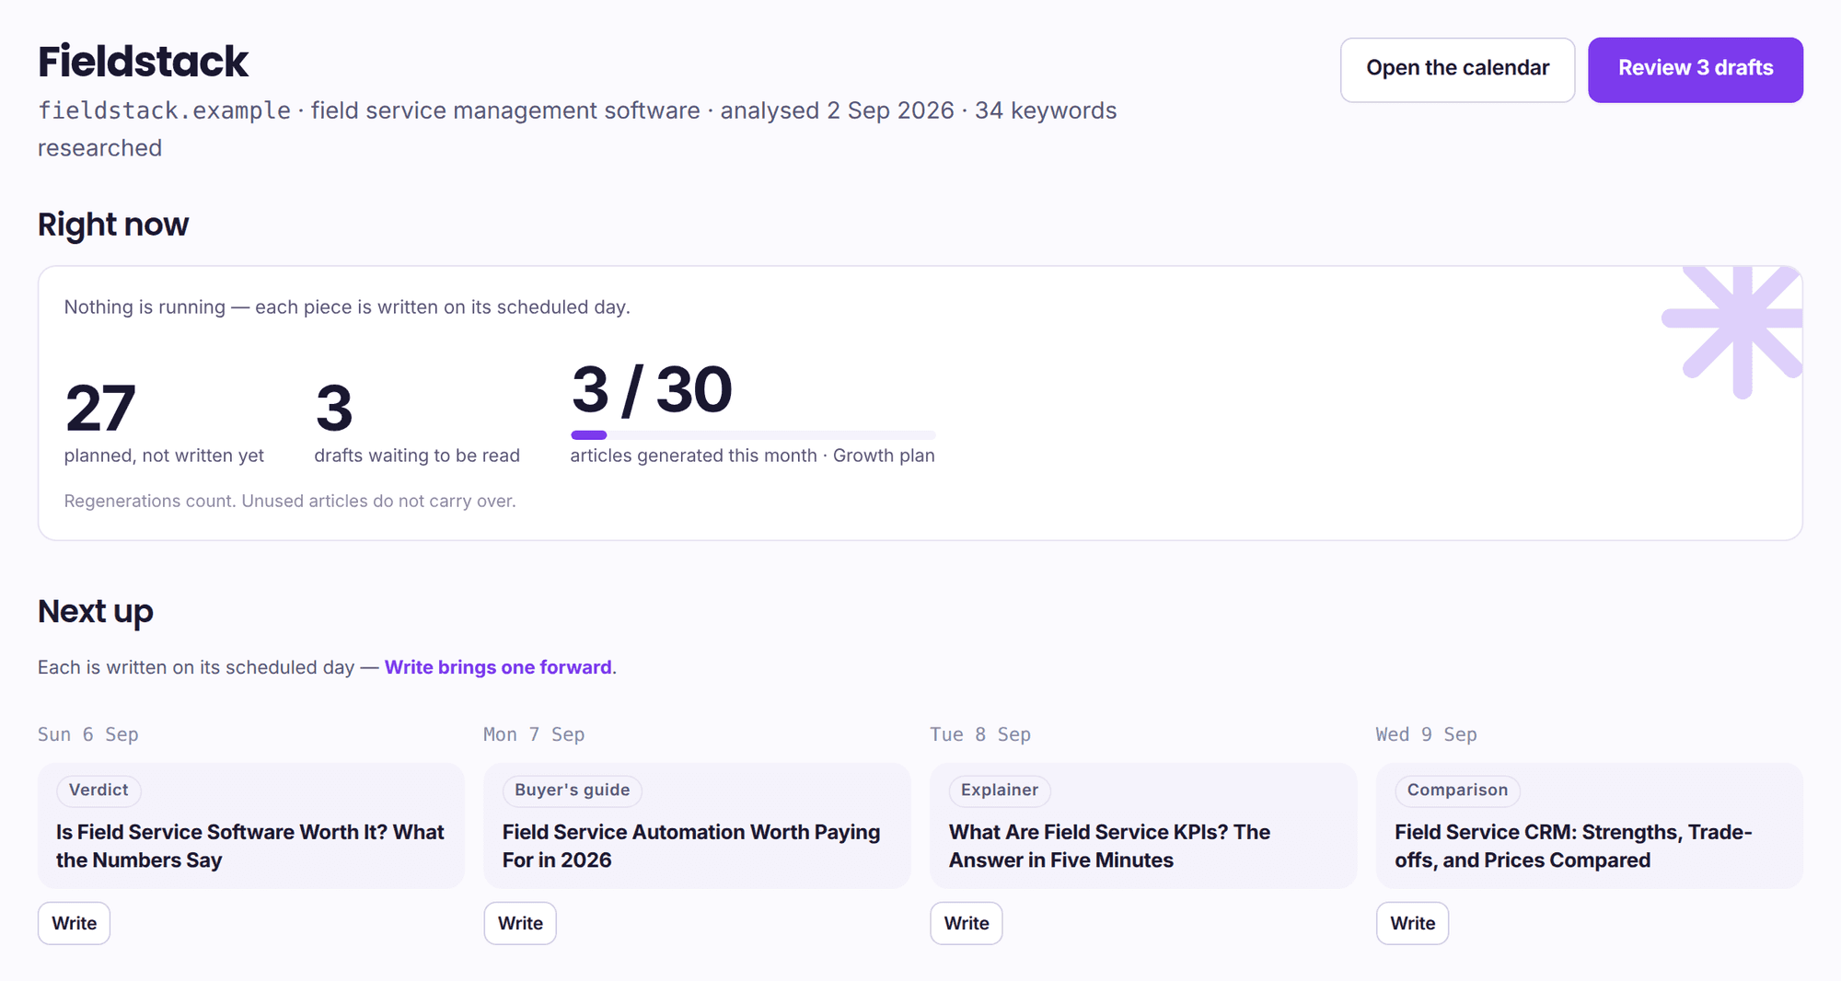Click the 'Sun 6 Sep' date label
1841x981 pixels.
point(88,734)
